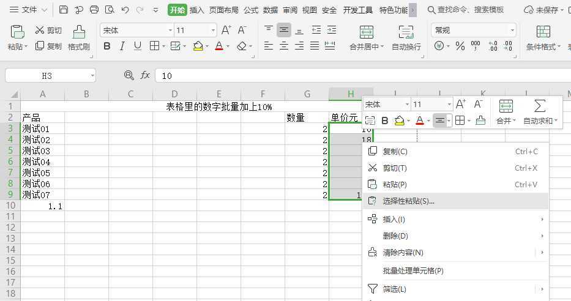Click AutoSum 自动求和 in mini toolbar
The width and height of the screenshot is (571, 301).
pyautogui.click(x=540, y=112)
